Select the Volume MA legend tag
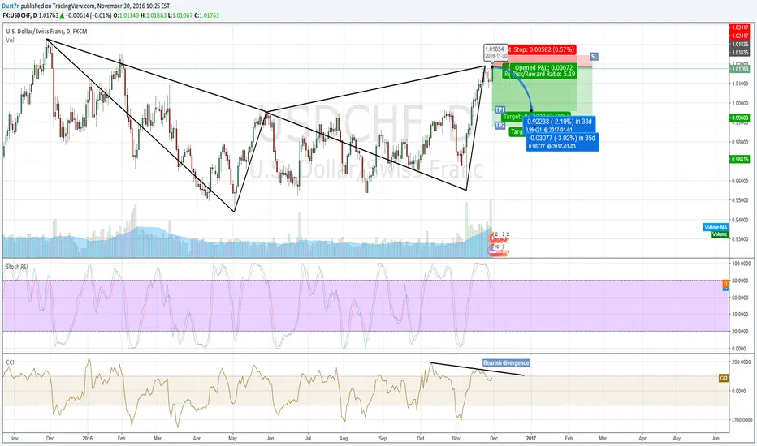Screen dimensions: 757x446 716,227
